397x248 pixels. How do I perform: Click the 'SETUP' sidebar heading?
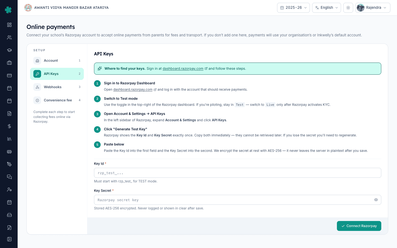coord(39,50)
